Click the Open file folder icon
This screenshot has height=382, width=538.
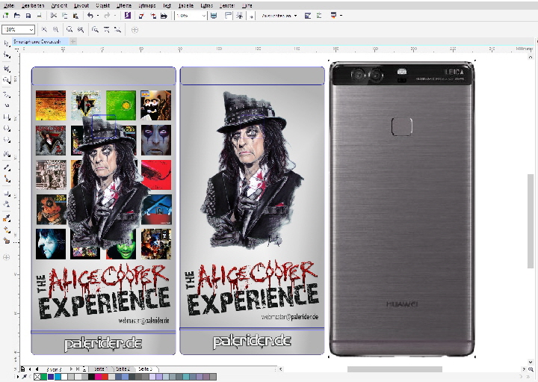[16, 16]
